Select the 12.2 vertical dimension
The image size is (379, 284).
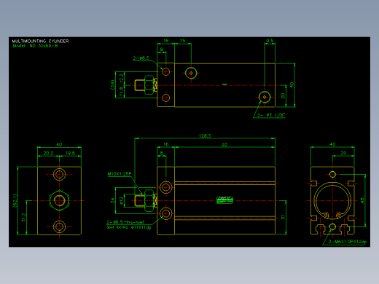pyautogui.click(x=121, y=78)
